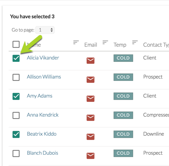The width and height of the screenshot is (169, 166).
Task: Open Alicia Vikander's contact page
Action: (43, 58)
